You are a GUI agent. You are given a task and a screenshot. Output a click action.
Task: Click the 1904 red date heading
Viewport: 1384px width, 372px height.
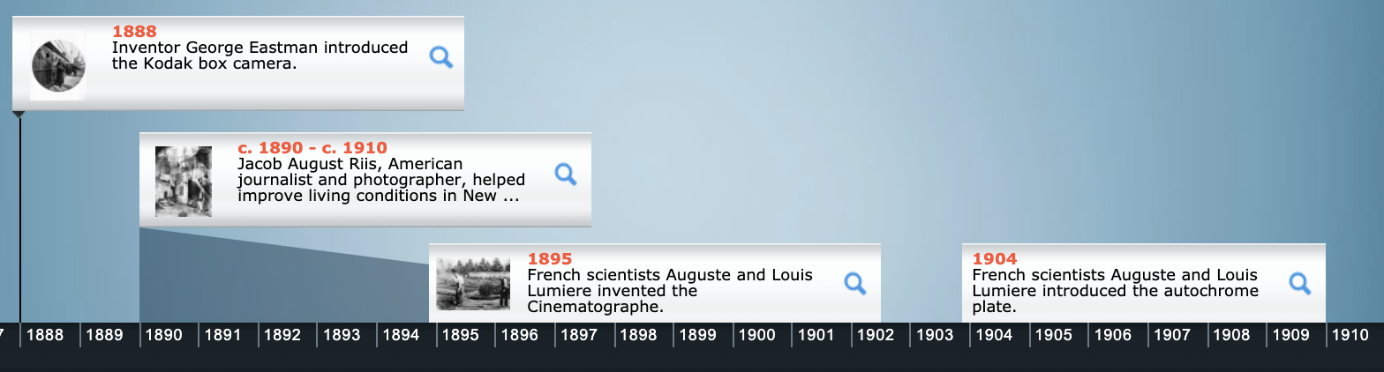[x=995, y=259]
